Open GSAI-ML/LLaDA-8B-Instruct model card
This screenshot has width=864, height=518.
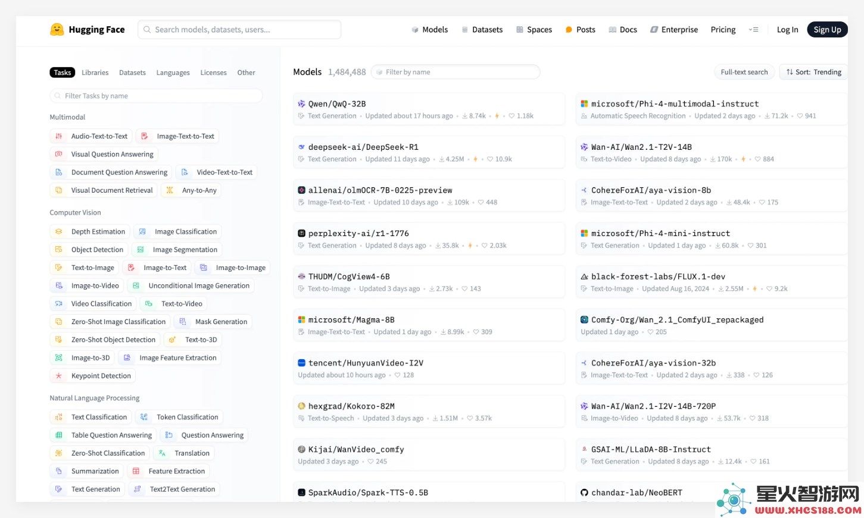pyautogui.click(x=712, y=455)
